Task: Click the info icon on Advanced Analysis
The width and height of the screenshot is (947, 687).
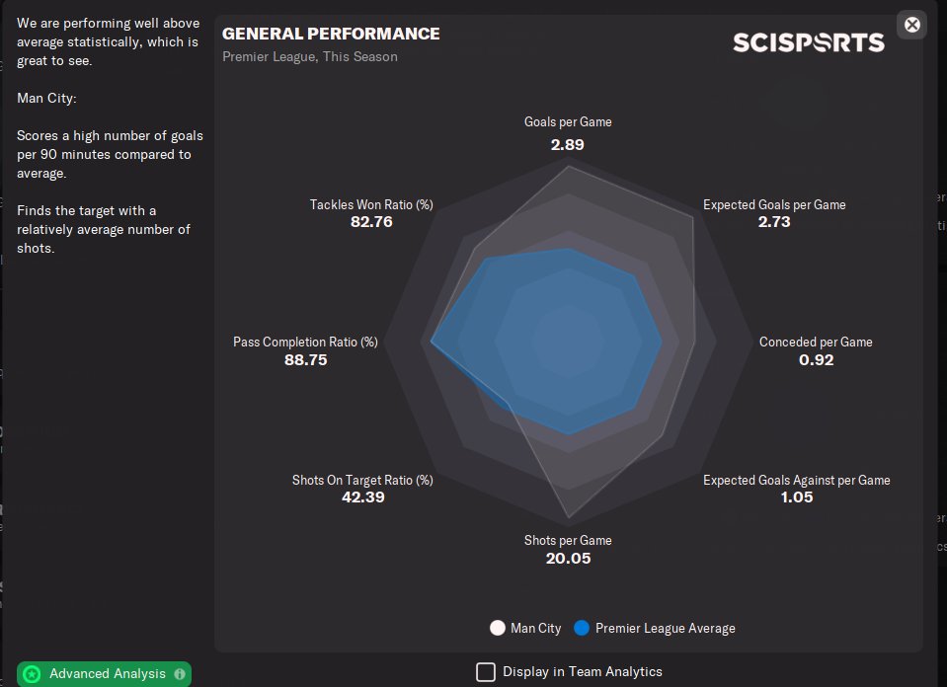Action: click(x=180, y=674)
